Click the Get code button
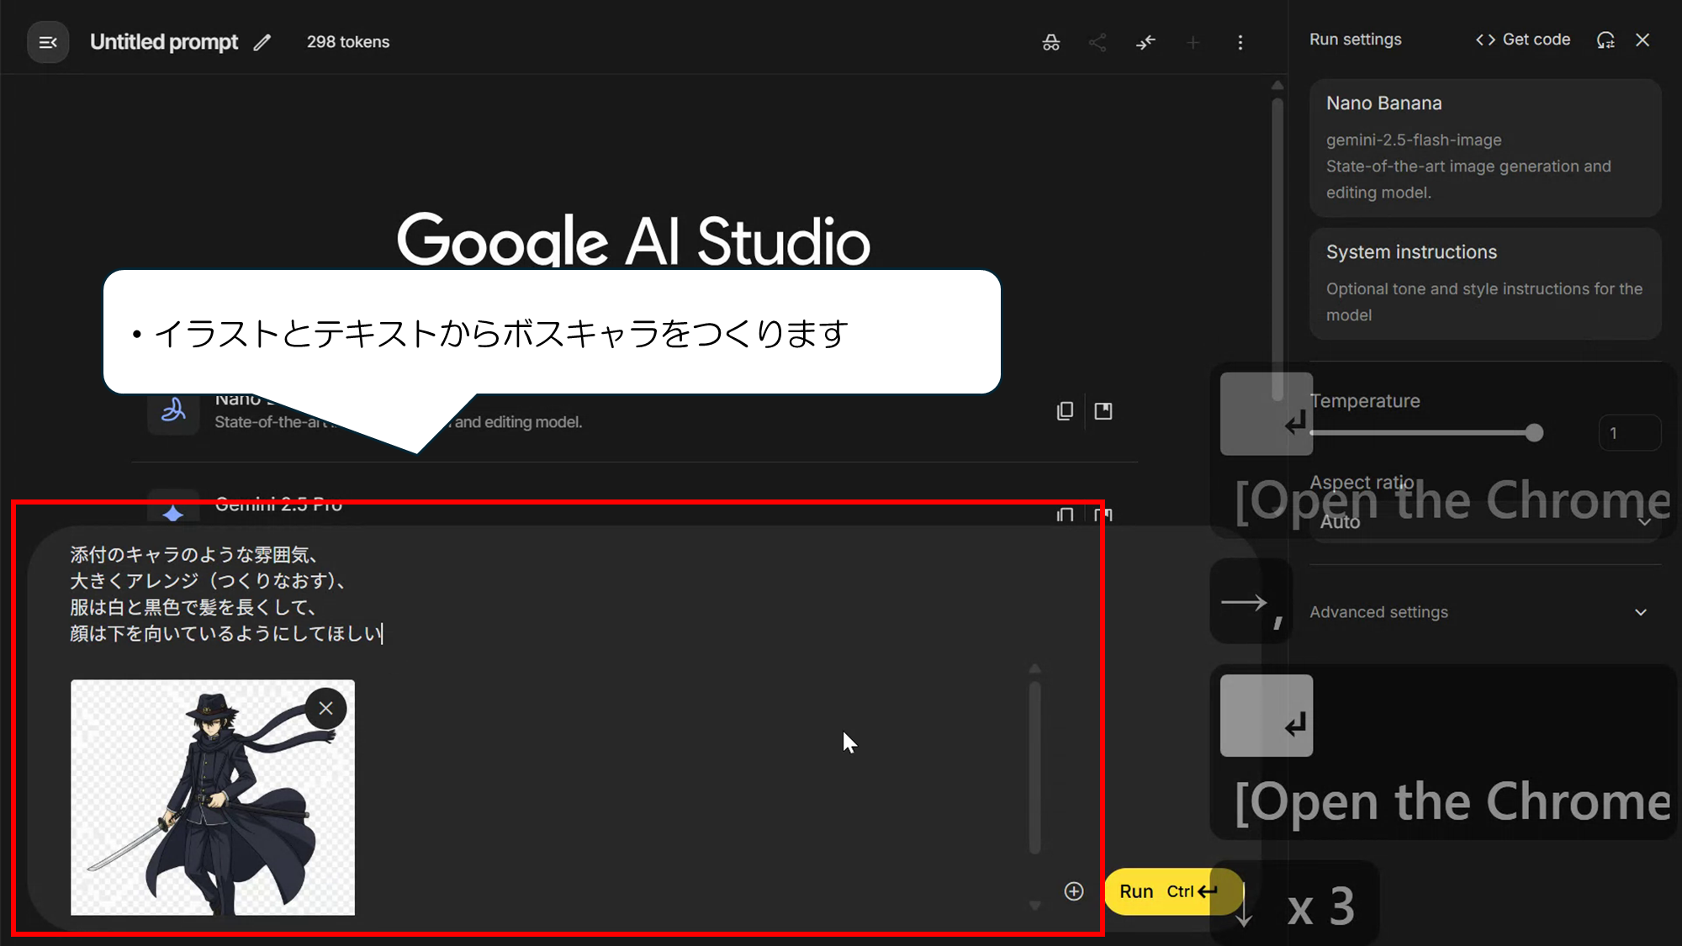1682x946 pixels. click(1523, 40)
